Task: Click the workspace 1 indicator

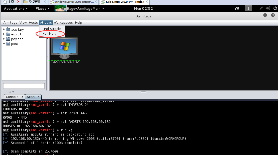Action: [x=248, y=8]
